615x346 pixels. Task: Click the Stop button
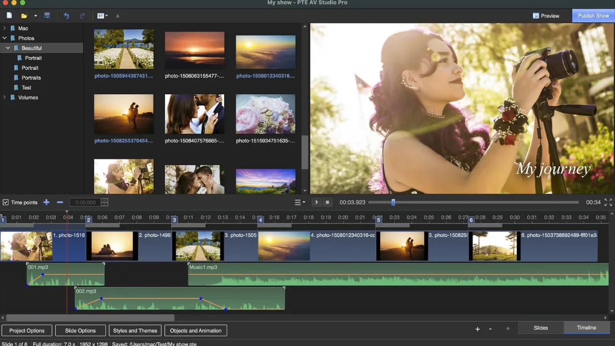click(x=327, y=202)
